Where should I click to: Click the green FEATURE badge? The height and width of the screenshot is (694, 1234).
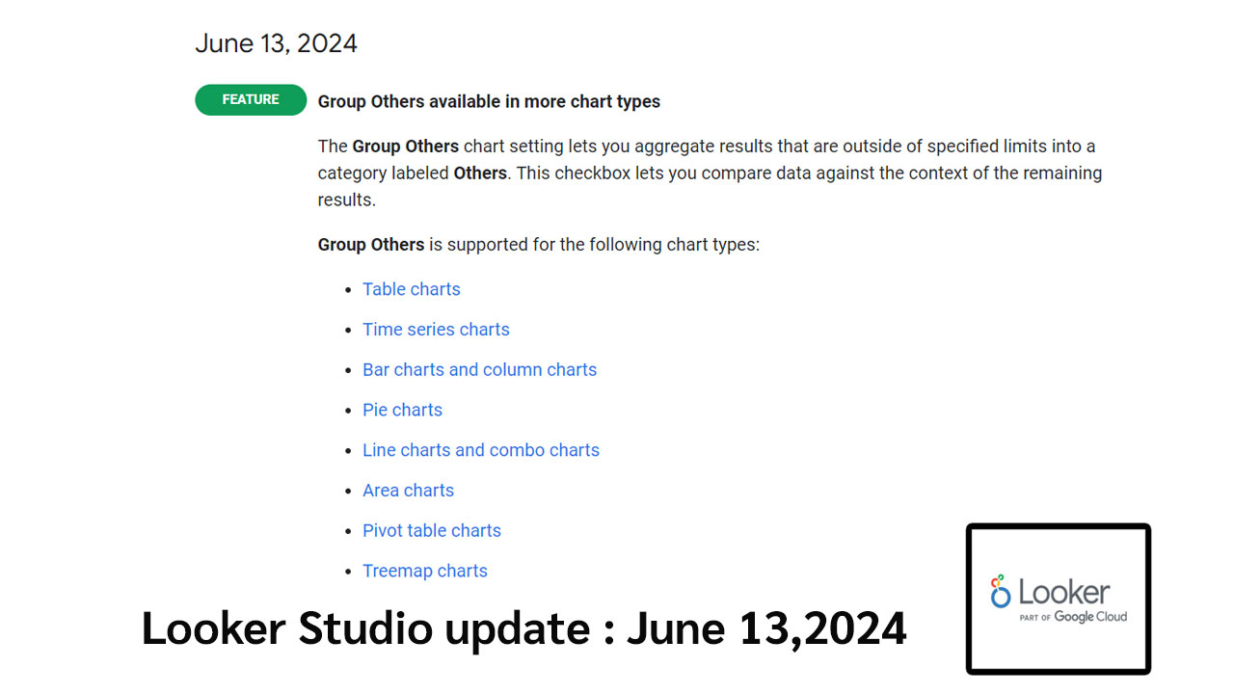pyautogui.click(x=251, y=100)
